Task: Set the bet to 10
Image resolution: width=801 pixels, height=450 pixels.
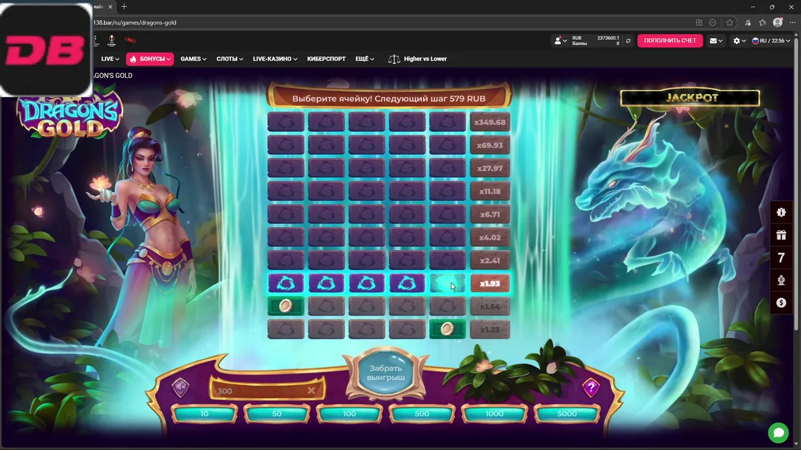Action: (204, 414)
